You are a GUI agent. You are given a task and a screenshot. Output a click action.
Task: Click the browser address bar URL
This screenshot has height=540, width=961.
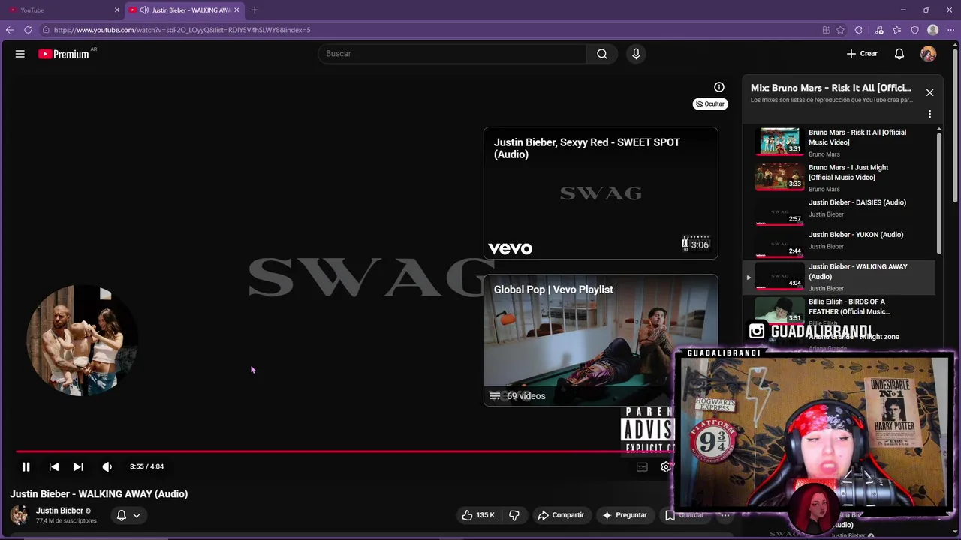182,30
